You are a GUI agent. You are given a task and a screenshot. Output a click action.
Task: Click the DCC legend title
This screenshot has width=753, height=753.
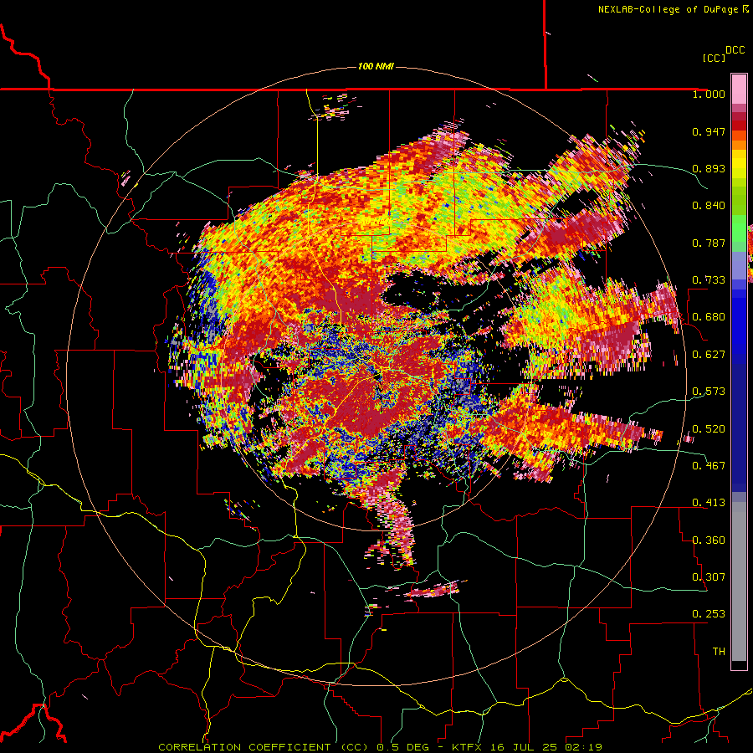[735, 50]
